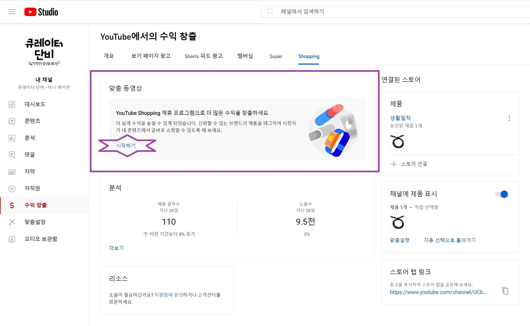Screen dimensions: 530x326
Task: Copy the store tab link icon
Action: (505, 291)
